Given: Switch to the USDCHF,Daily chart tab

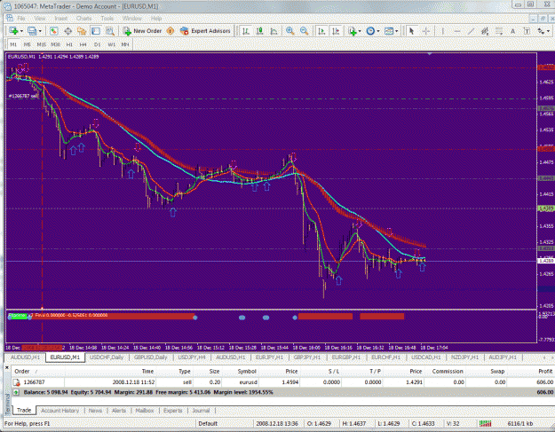Looking at the screenshot, I should [x=107, y=357].
